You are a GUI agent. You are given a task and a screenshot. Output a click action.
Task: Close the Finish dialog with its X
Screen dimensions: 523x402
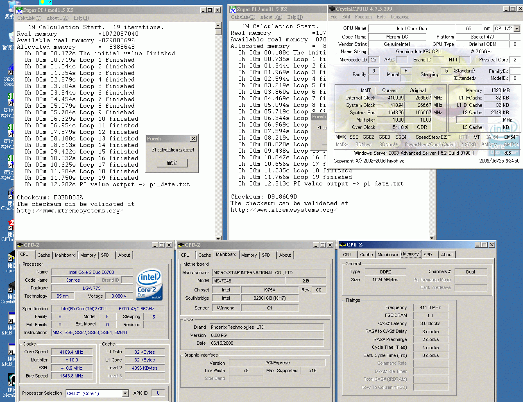pyautogui.click(x=193, y=139)
